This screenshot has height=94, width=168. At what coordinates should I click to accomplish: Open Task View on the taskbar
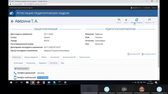[x=22, y=83]
